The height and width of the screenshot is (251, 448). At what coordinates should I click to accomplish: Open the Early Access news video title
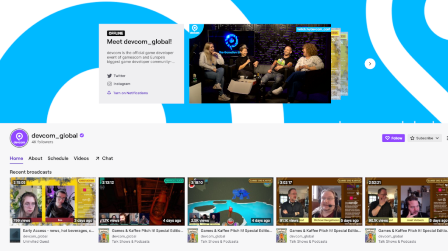[59, 230]
